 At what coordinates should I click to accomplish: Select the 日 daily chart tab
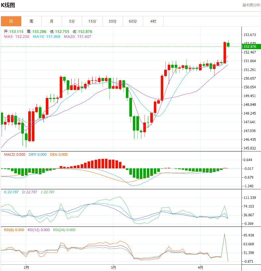coord(11,21)
